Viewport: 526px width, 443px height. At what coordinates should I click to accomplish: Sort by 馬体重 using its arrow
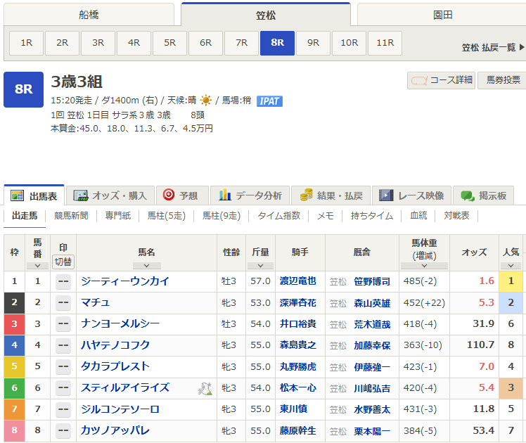point(424,266)
